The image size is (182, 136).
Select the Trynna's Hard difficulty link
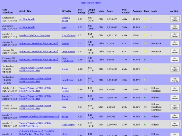pos(68,35)
